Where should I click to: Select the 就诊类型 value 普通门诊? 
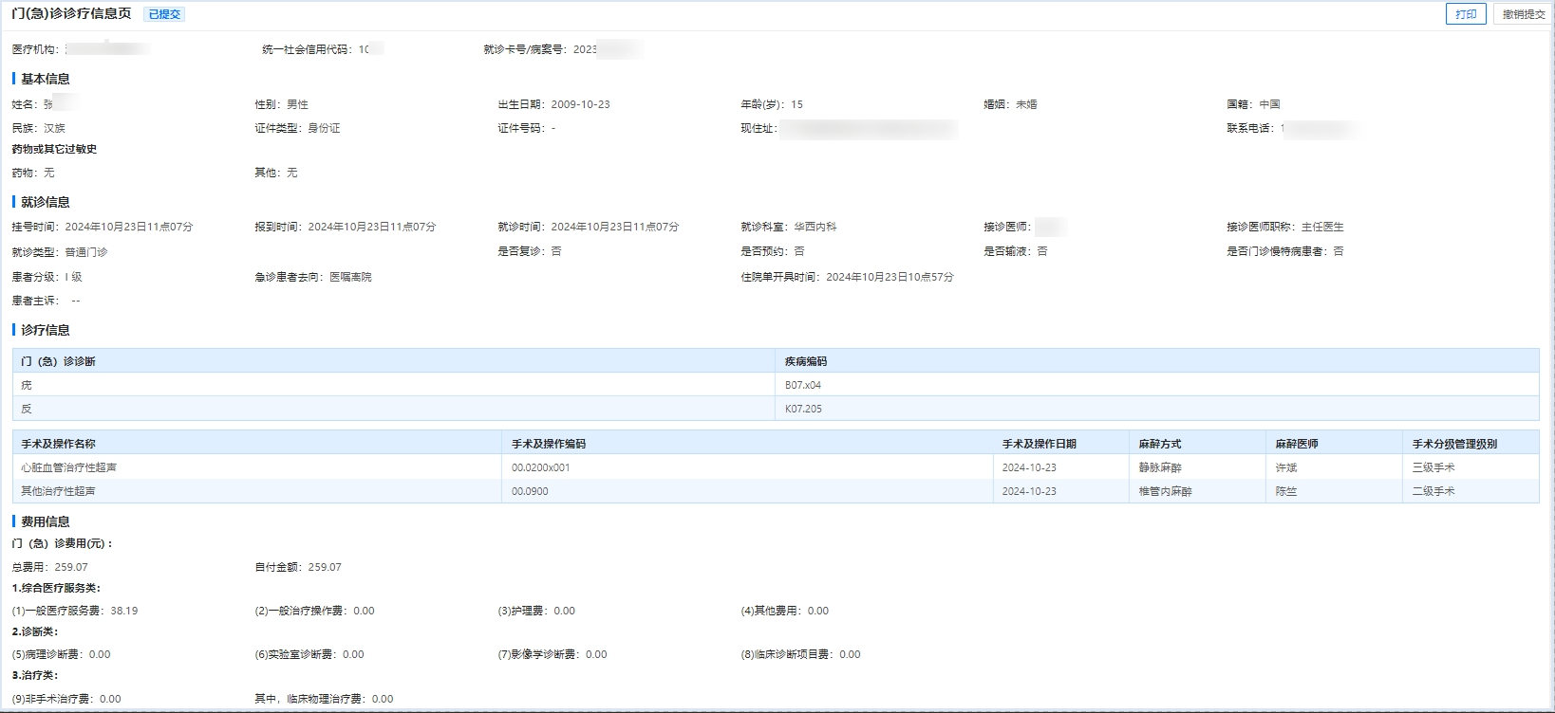(x=86, y=252)
